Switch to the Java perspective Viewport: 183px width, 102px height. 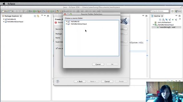178,11
